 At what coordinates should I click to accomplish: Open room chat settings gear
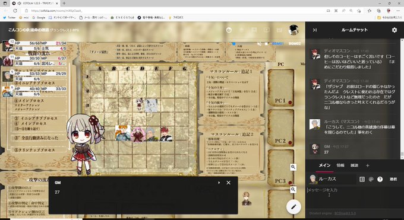[x=394, y=30]
